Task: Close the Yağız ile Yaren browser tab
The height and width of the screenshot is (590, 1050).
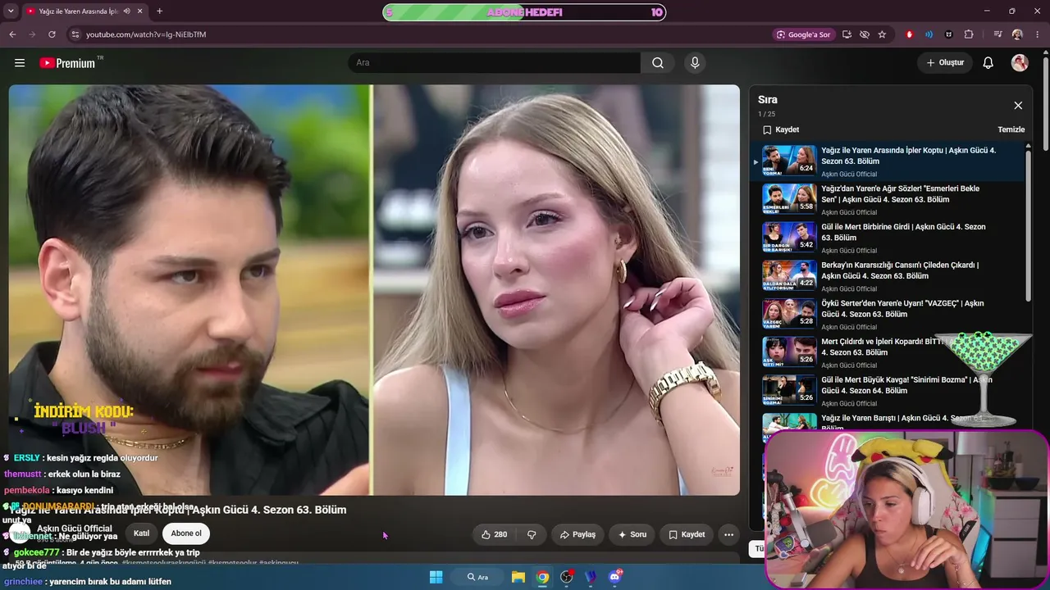Action: click(x=140, y=11)
